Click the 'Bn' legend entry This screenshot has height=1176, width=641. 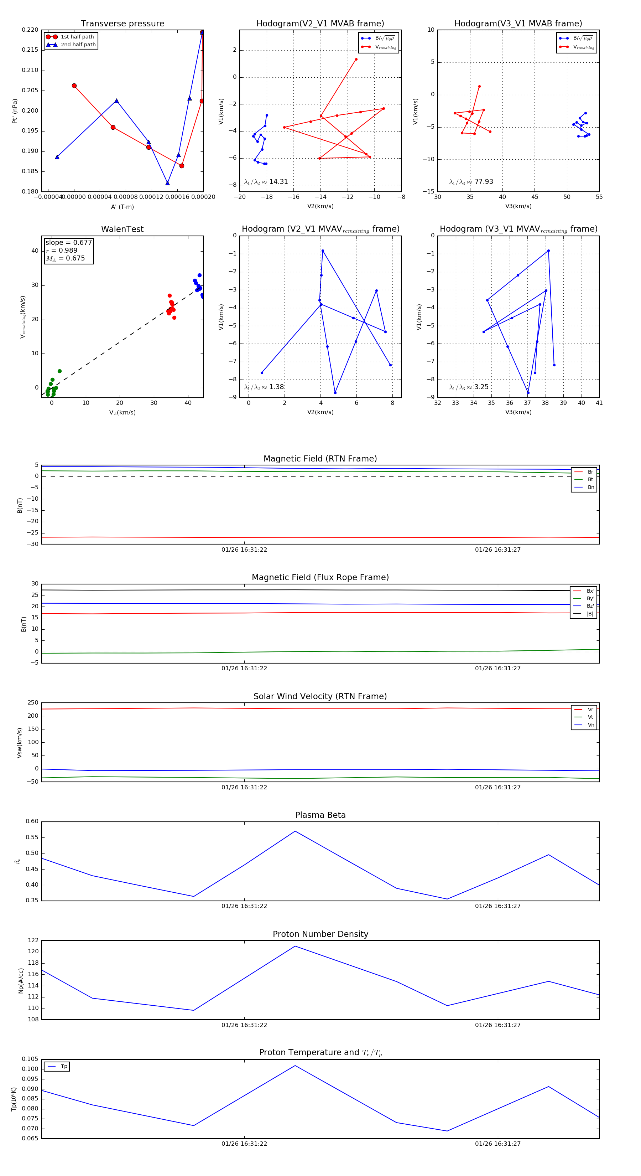[584, 487]
